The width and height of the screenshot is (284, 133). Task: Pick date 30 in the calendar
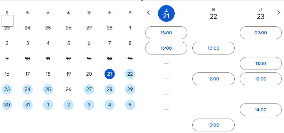click(7, 105)
